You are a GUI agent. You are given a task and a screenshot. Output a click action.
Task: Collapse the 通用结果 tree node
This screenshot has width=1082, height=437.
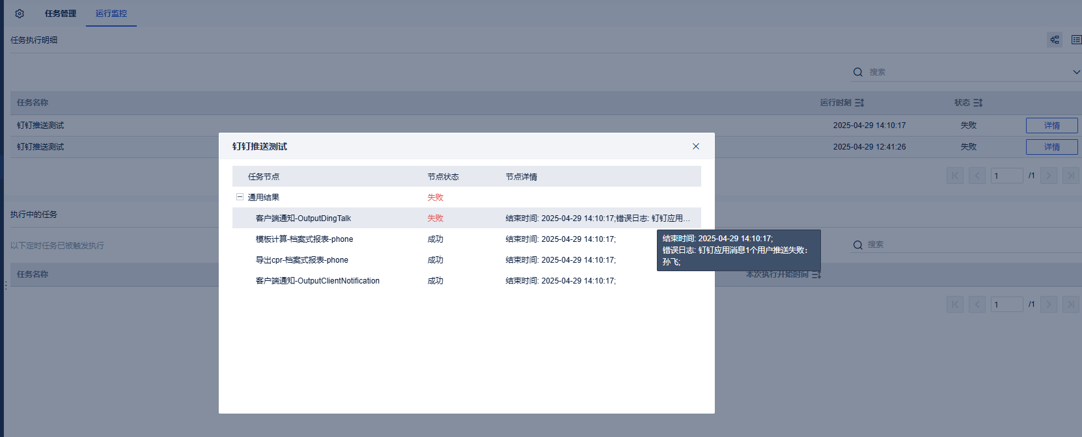(x=240, y=197)
